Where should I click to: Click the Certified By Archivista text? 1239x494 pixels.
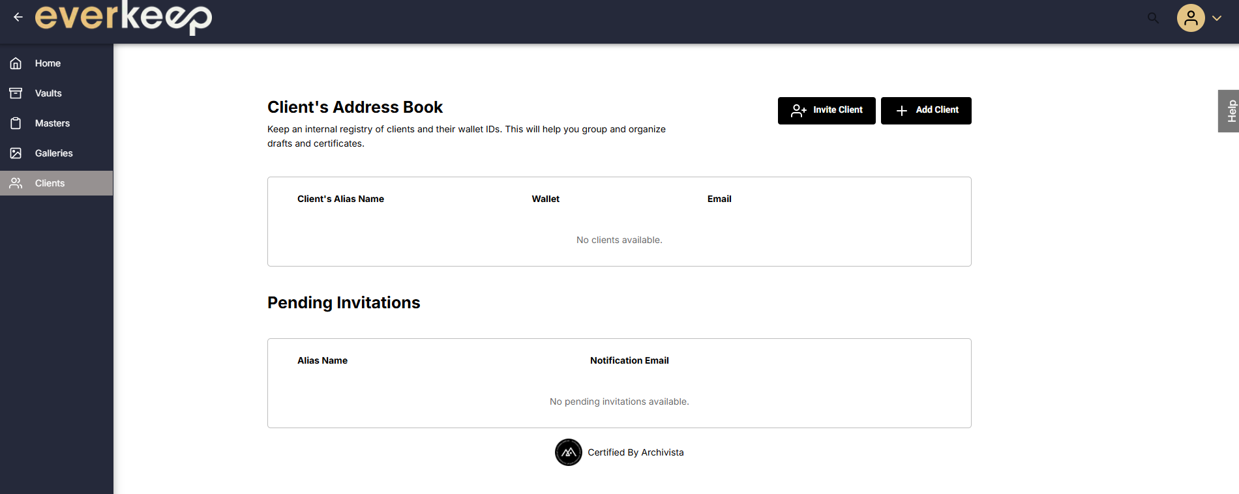[x=636, y=452]
